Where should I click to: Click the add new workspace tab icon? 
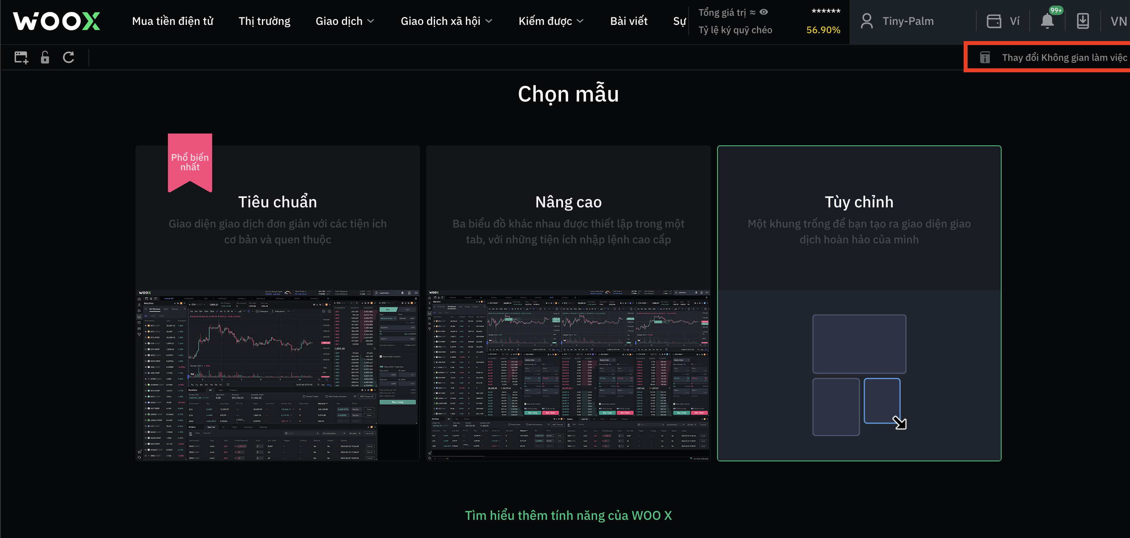click(x=21, y=57)
